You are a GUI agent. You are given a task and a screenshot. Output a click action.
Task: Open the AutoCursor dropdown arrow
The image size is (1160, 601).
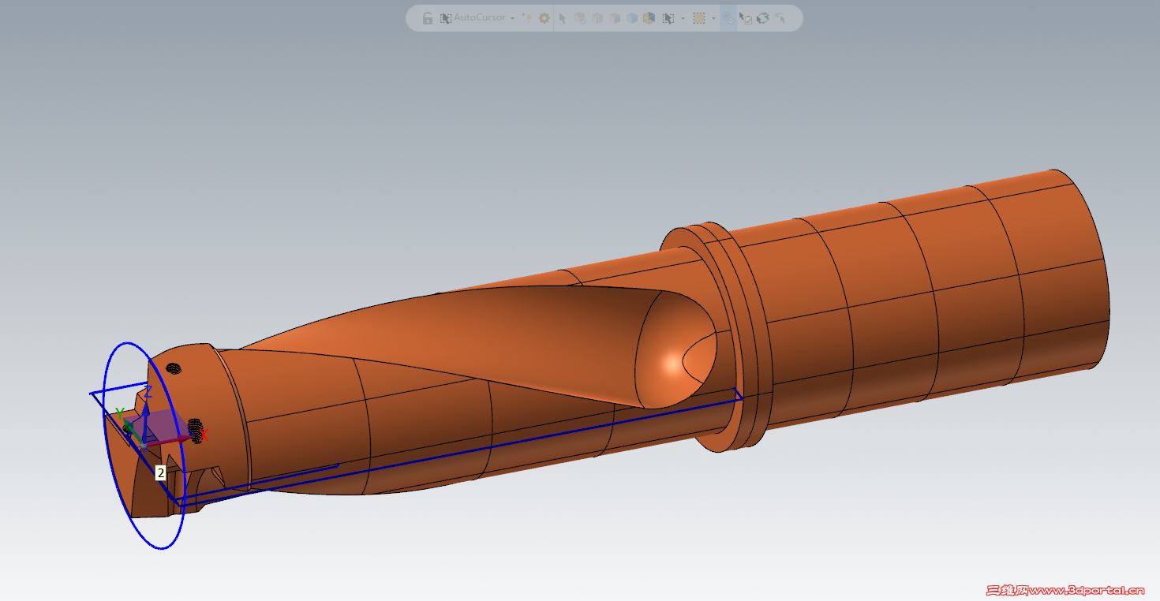(x=512, y=18)
